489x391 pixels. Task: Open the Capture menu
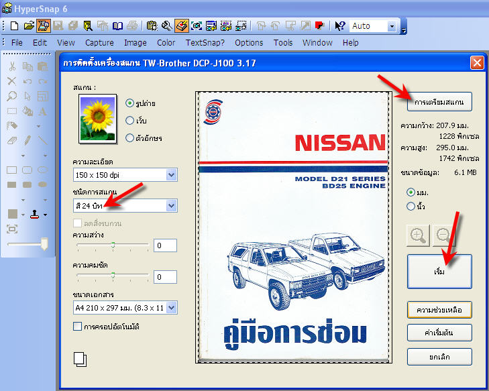coord(99,43)
